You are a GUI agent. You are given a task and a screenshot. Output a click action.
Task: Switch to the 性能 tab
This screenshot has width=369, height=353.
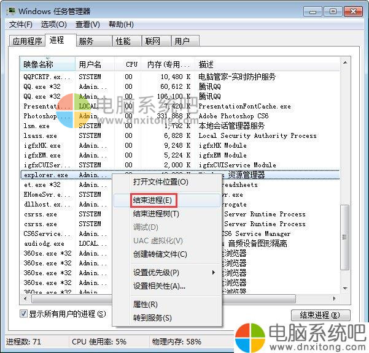(x=127, y=41)
